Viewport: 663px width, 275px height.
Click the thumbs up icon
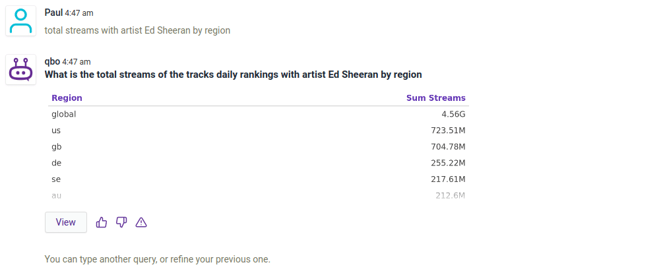[x=102, y=222]
